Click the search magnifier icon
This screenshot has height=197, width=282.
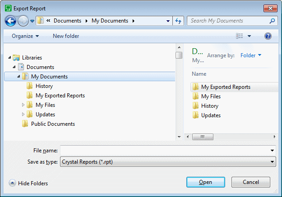(272, 21)
